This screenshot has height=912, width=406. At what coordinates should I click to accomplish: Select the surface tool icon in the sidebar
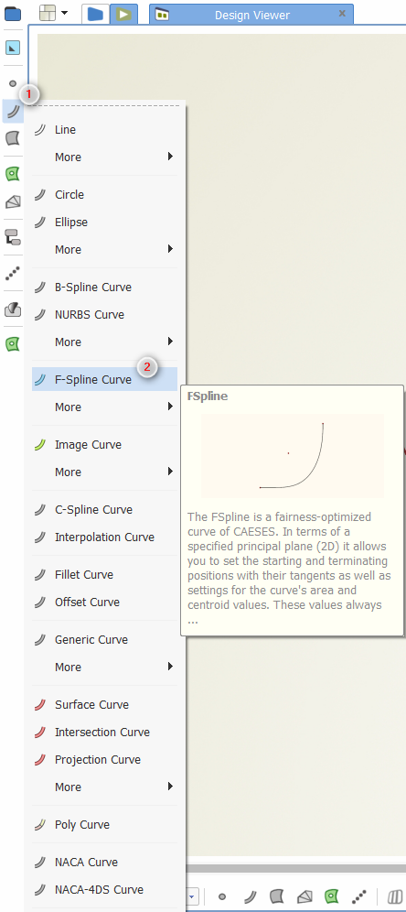tap(13, 138)
